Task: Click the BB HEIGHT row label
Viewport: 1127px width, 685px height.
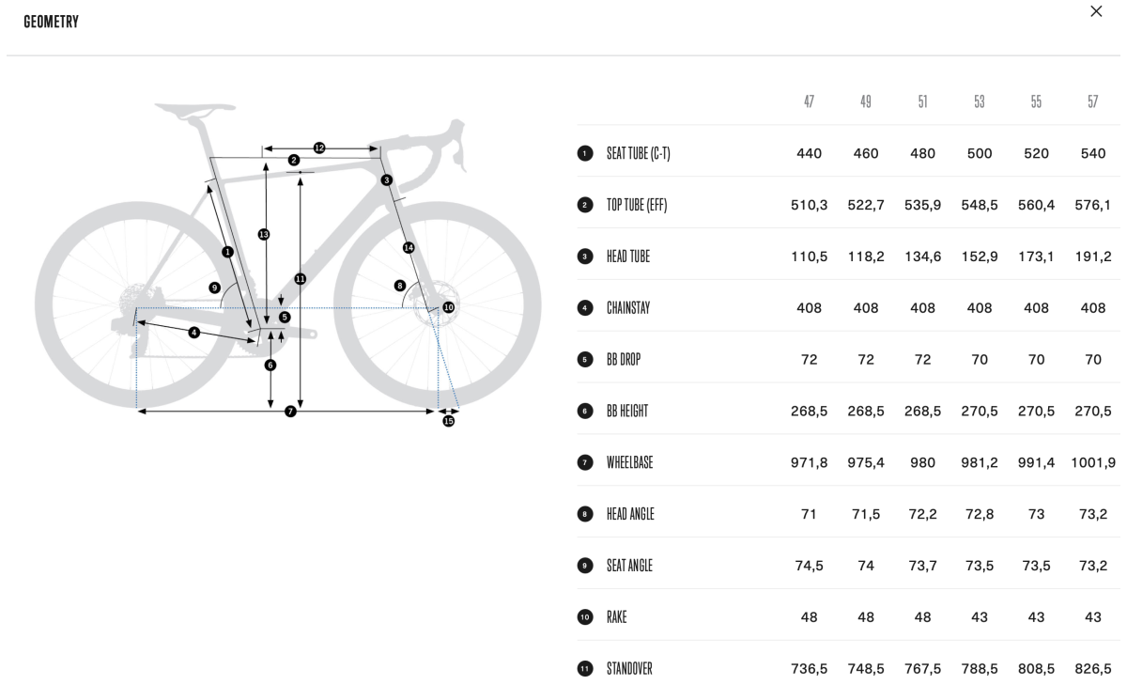Action: [627, 411]
